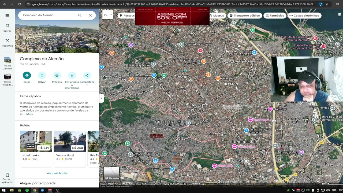The image size is (343, 193).
Task: Click the Gelin Bobo restaurant pin
Action: click(x=218, y=78)
